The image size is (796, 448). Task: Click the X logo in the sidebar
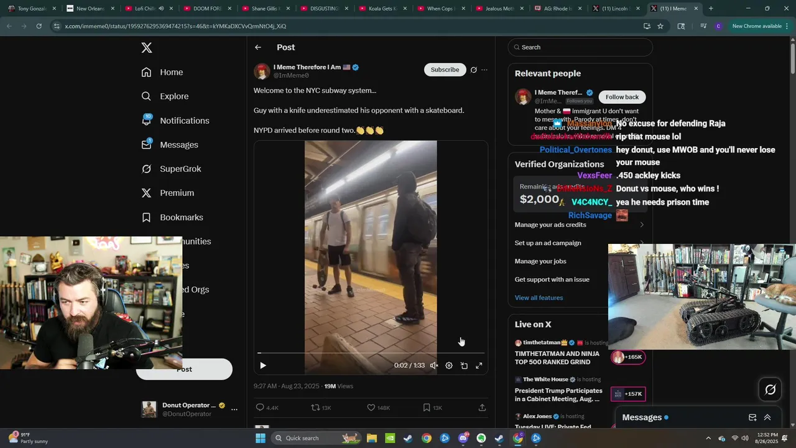(x=146, y=48)
